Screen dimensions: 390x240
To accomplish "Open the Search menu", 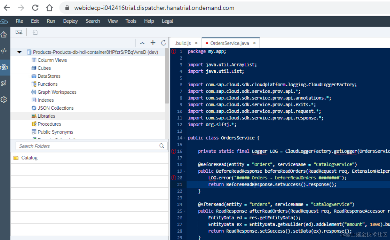I will (x=93, y=21).
